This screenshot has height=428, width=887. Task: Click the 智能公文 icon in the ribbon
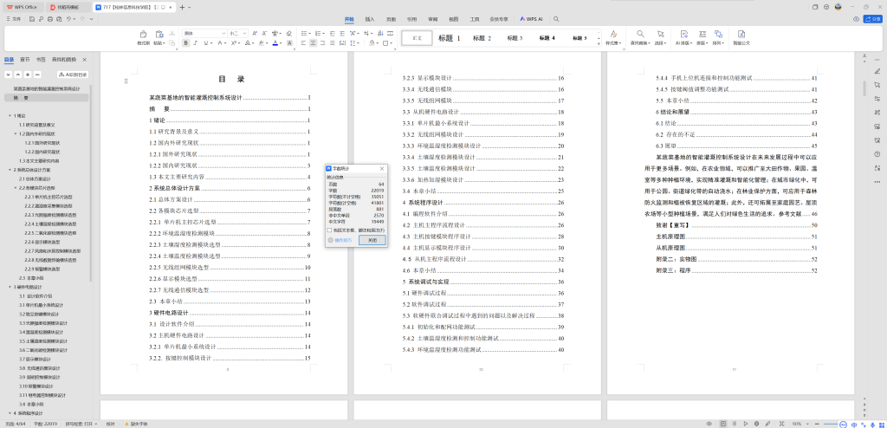741,36
